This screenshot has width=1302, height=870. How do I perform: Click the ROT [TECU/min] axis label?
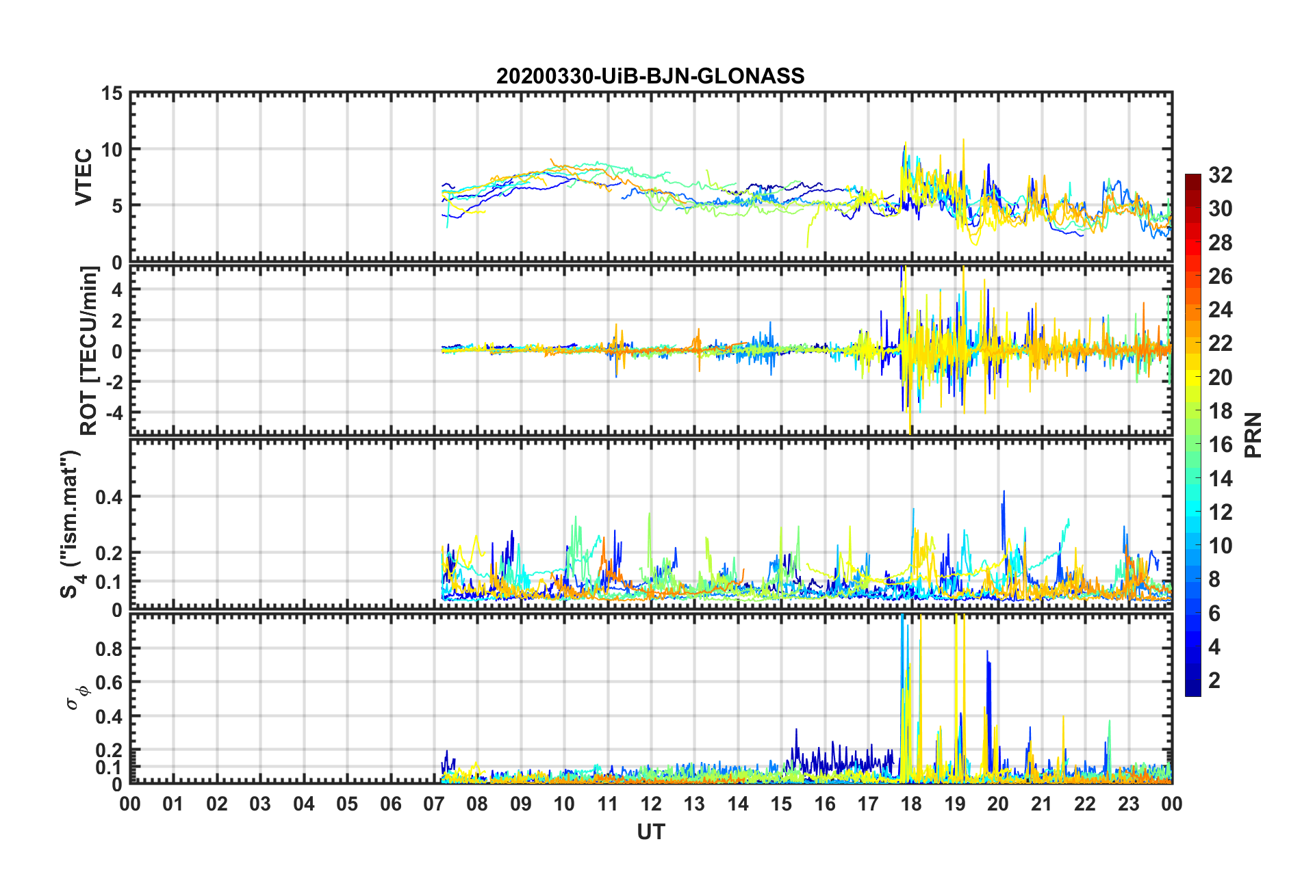coord(89,351)
